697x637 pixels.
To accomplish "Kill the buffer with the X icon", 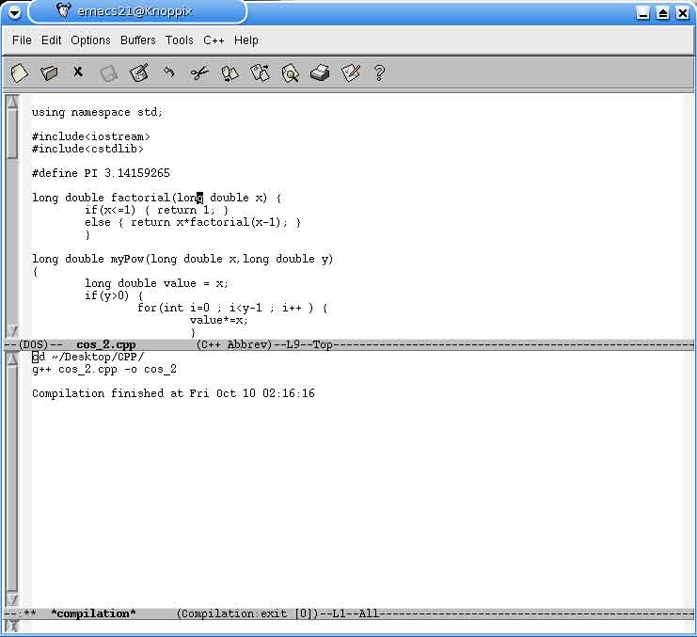I will click(78, 72).
